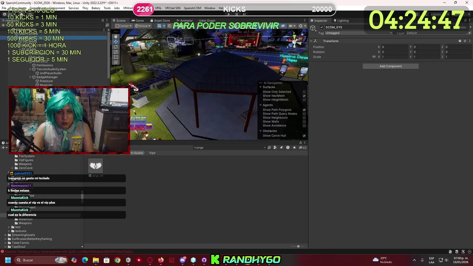Select the Jorge_50 asset thumbnail
Viewport: 473px width, 266px height.
click(95, 166)
